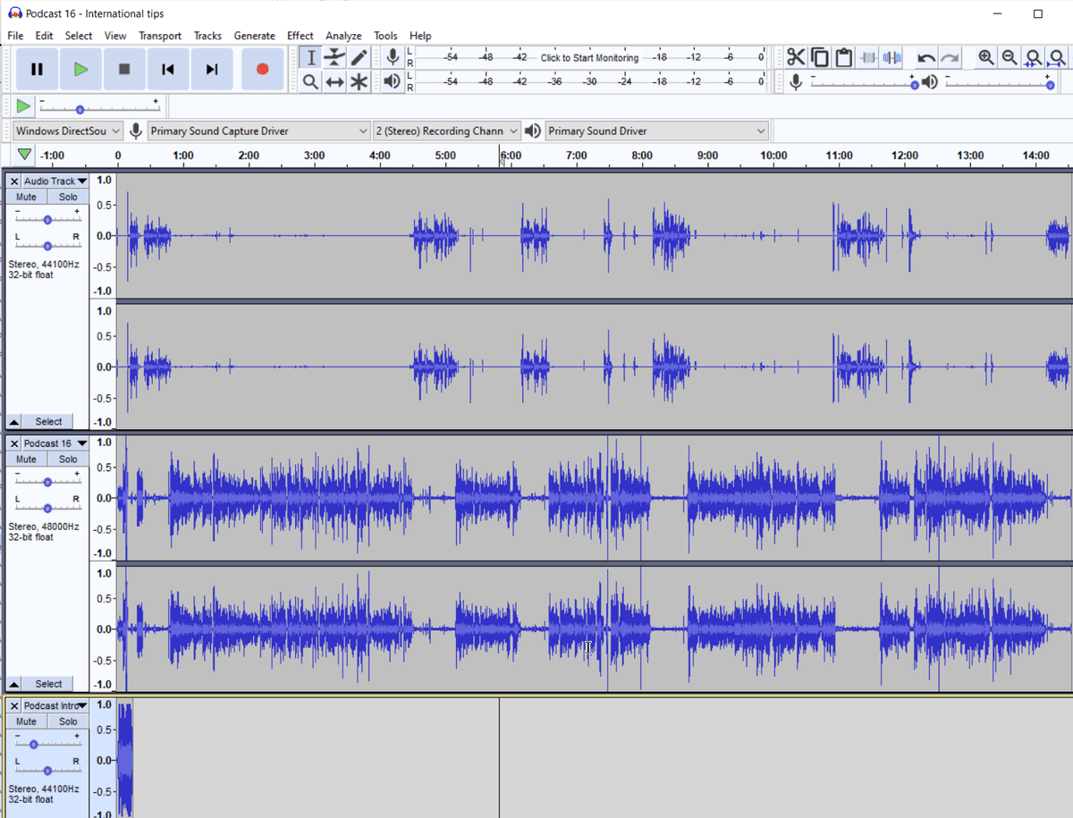This screenshot has height=818, width=1073.
Task: Click the Zoom In magnifier icon
Action: pos(985,58)
